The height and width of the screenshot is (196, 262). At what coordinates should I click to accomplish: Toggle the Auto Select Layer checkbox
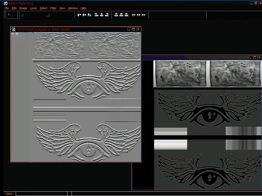click(22, 15)
